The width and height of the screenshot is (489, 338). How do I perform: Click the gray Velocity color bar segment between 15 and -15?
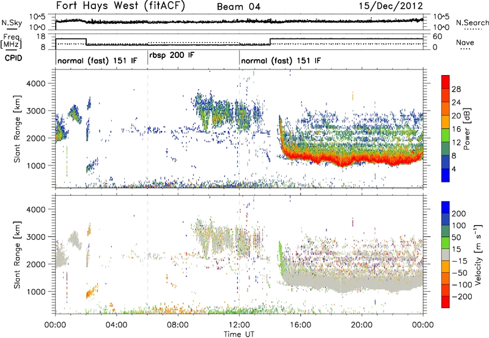click(446, 254)
